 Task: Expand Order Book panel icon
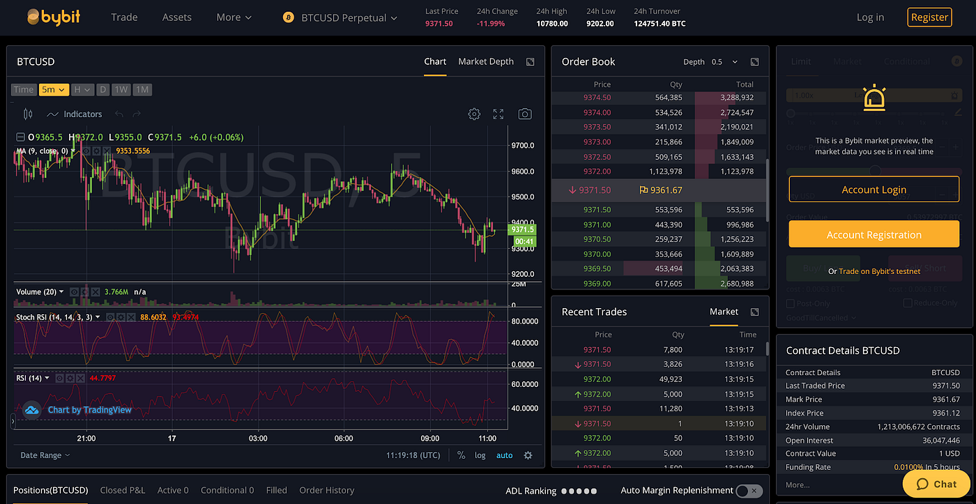click(754, 61)
